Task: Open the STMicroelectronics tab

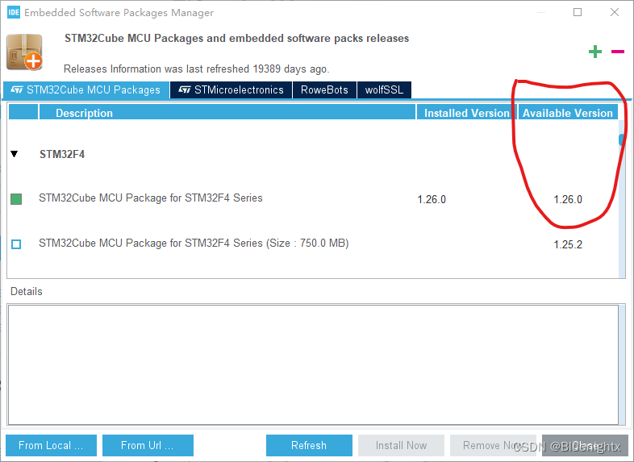Action: (x=231, y=89)
